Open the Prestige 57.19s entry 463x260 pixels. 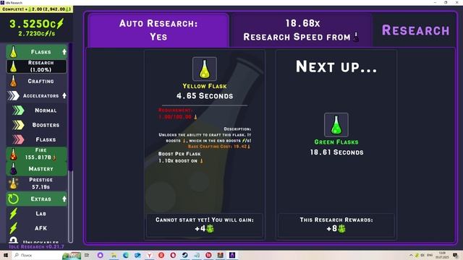pyautogui.click(x=37, y=183)
